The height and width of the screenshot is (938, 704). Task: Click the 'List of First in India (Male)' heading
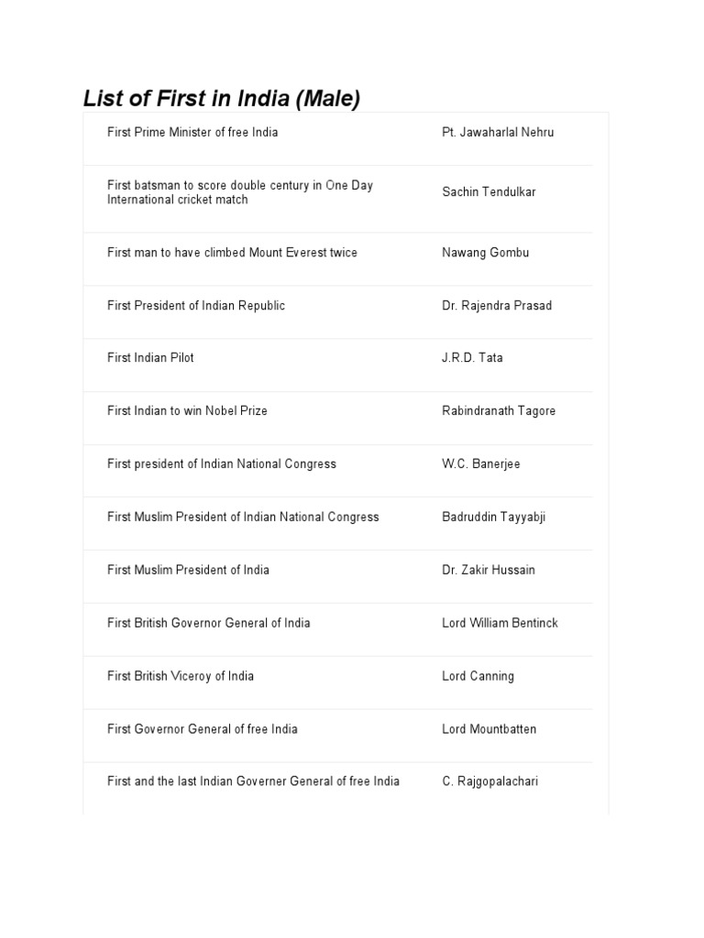221,98
